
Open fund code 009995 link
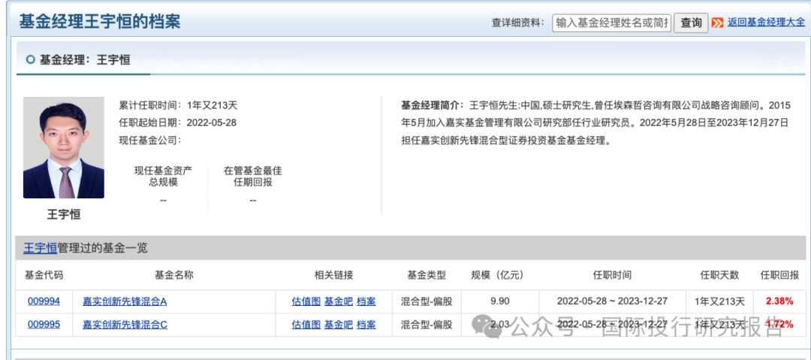pos(44,325)
